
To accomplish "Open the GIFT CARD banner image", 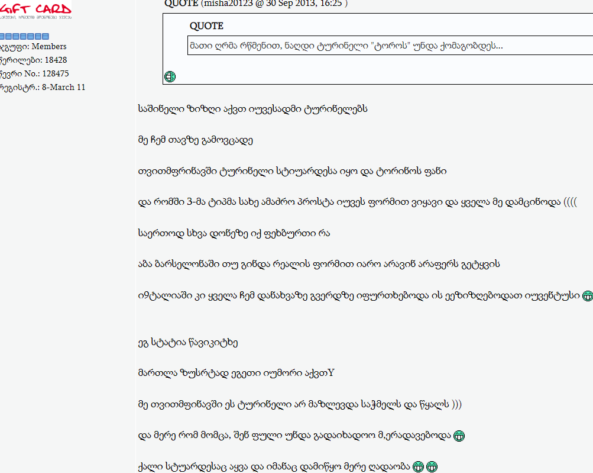I will 35,11.
